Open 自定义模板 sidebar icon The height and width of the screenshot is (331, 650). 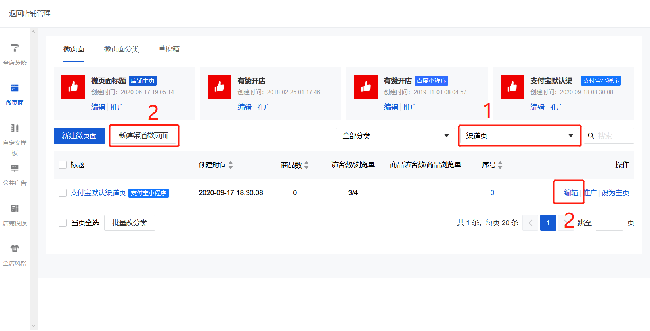pyautogui.click(x=15, y=128)
